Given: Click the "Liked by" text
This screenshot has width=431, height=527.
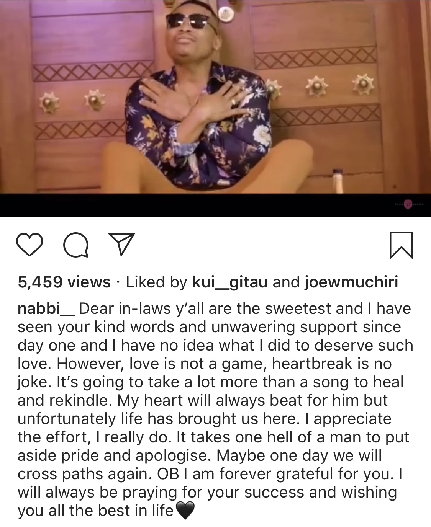Looking at the screenshot, I should pos(156,282).
